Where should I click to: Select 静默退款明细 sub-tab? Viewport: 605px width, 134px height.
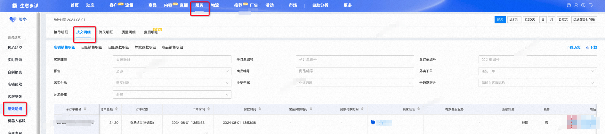click(x=145, y=47)
